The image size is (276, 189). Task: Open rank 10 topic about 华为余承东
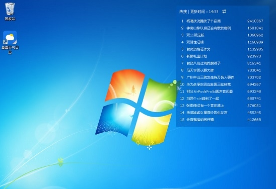(x=209, y=84)
